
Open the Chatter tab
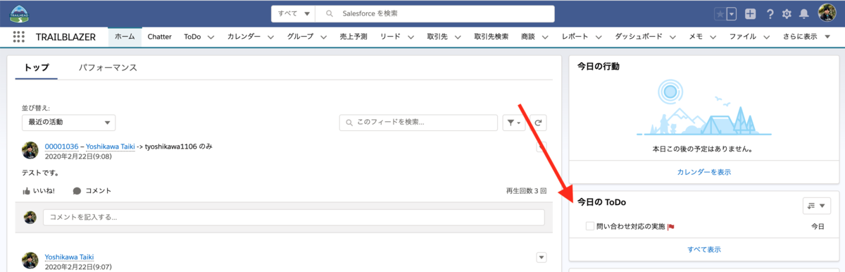click(x=160, y=37)
